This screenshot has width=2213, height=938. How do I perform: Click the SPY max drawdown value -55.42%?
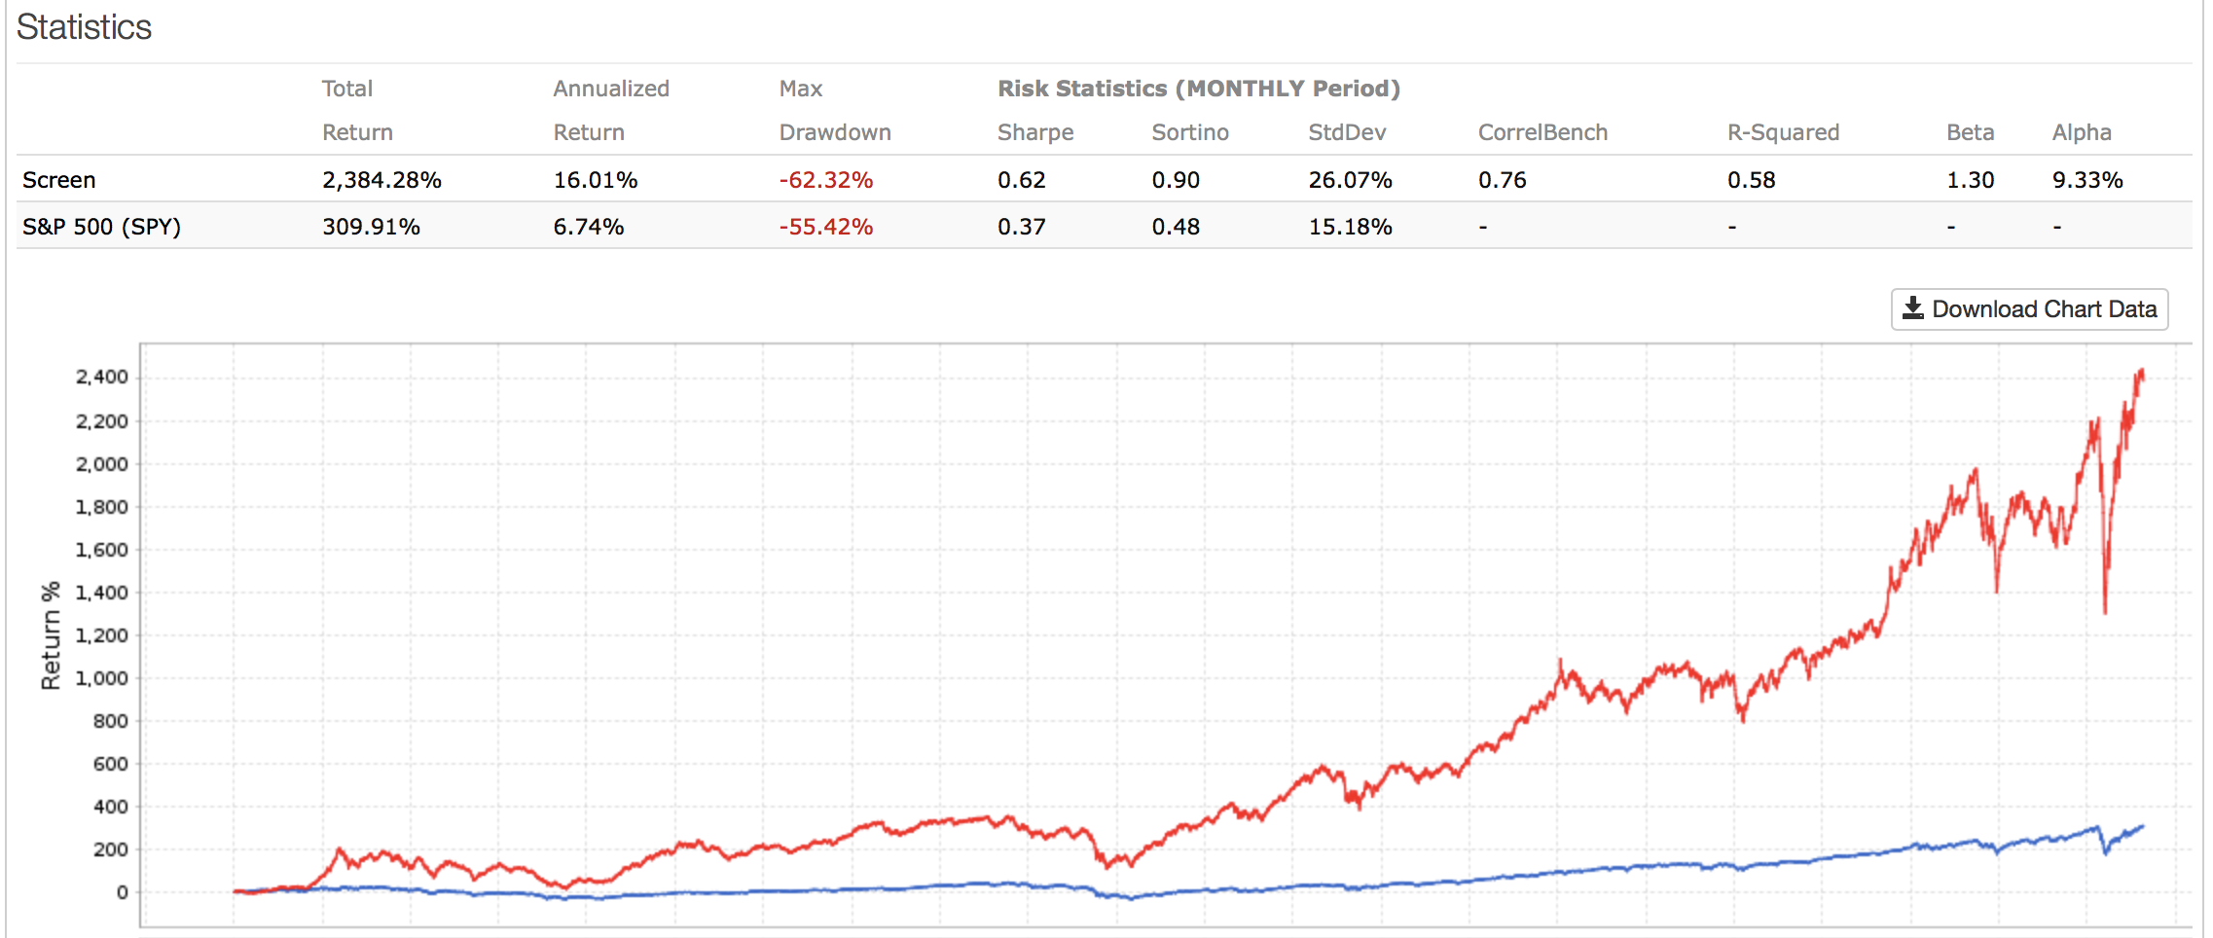pos(825,227)
